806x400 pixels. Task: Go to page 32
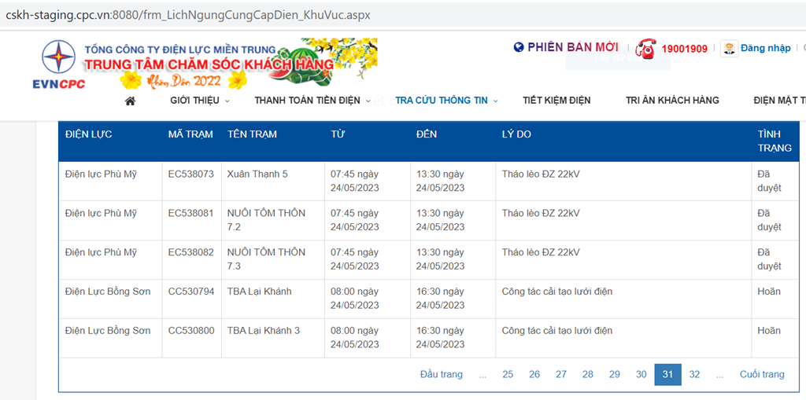click(x=694, y=374)
